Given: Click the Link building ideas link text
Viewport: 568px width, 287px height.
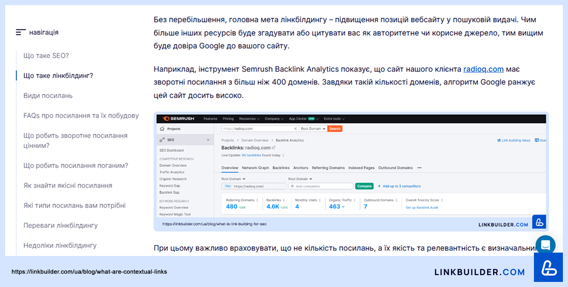Looking at the screenshot, I should 516,140.
